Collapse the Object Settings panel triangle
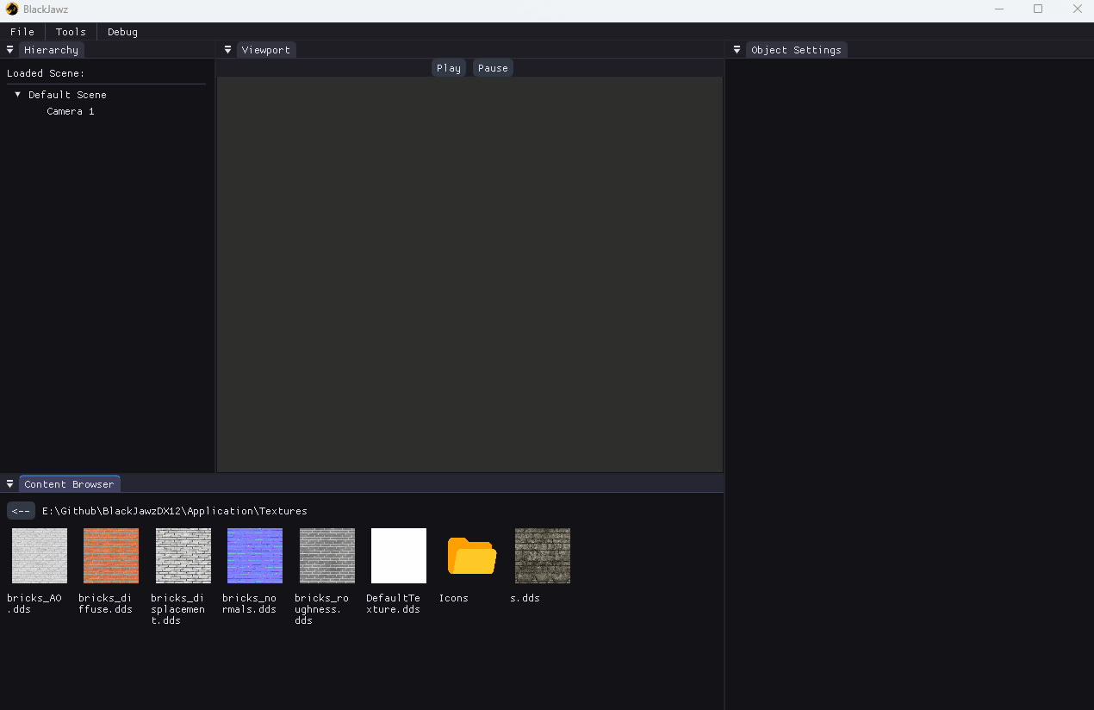 (737, 50)
